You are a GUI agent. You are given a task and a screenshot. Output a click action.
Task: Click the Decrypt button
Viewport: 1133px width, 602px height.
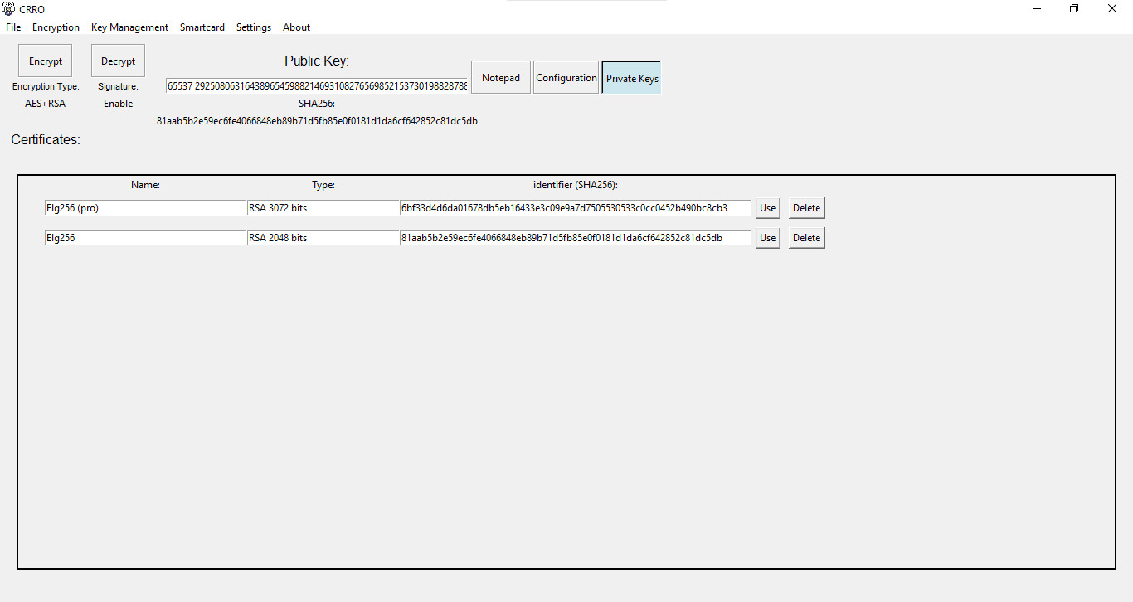pos(118,61)
